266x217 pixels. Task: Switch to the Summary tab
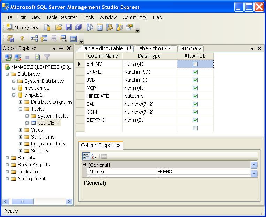[x=191, y=48]
